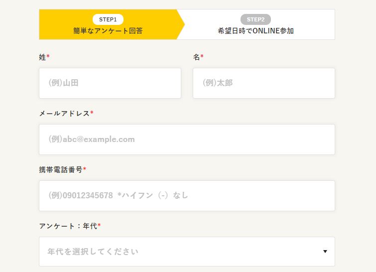Viewport: 376px width, 272px height.
Task: Focus the 名 input with placeholder (例)太郎
Action: click(x=263, y=83)
